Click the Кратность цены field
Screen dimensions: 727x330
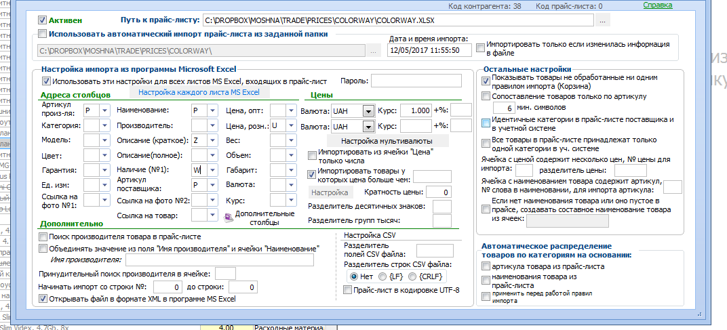[438, 192]
